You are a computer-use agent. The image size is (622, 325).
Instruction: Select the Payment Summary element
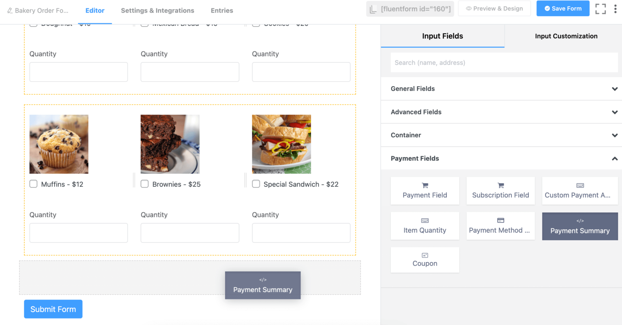[x=579, y=226]
